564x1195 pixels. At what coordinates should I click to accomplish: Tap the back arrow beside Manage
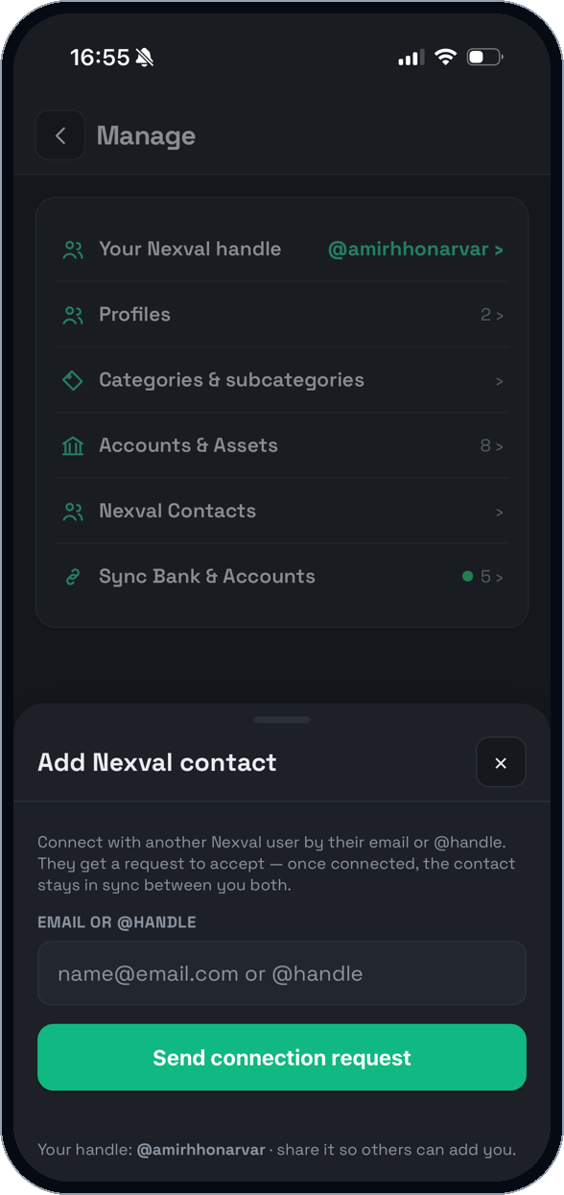click(60, 135)
